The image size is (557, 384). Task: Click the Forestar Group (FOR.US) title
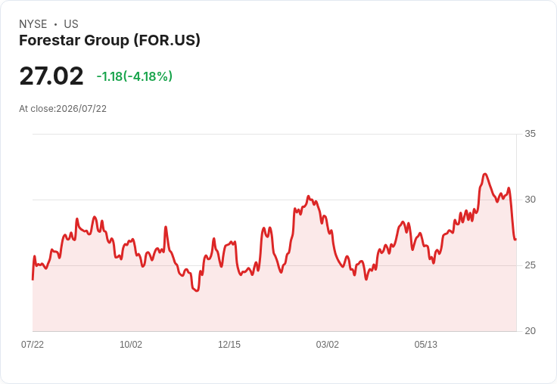[110, 41]
